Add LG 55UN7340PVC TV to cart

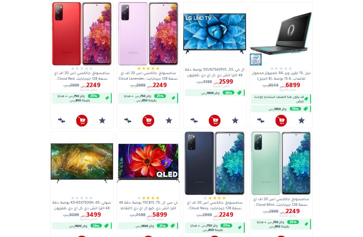click(x=214, y=120)
